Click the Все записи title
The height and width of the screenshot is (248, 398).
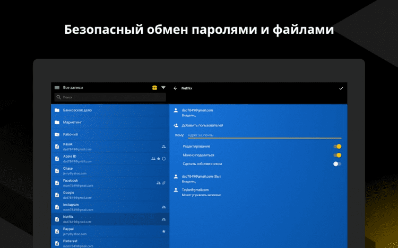[x=73, y=88]
